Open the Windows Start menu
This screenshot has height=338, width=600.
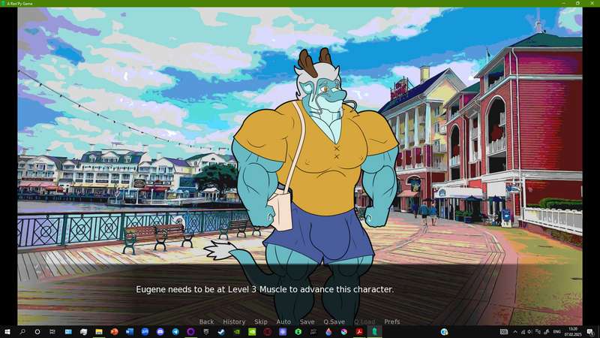[7, 332]
